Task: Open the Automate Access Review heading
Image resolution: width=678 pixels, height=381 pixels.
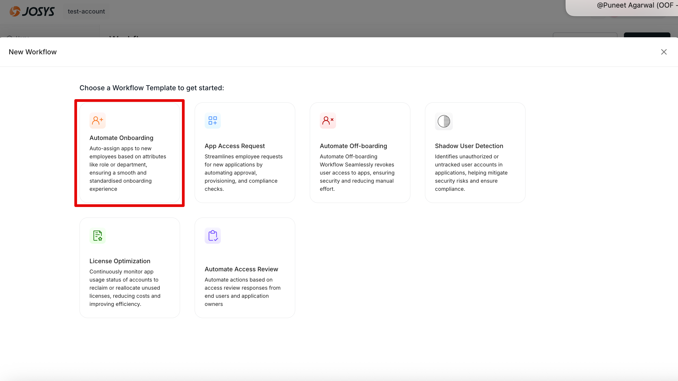Action: click(241, 269)
